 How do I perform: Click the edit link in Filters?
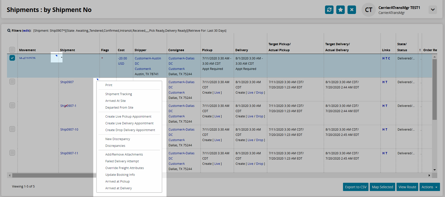26,31
